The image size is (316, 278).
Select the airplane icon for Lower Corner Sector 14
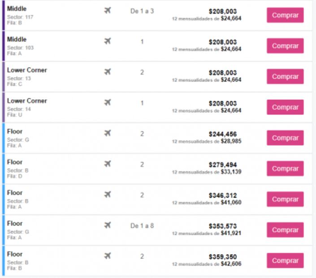[x=107, y=103]
